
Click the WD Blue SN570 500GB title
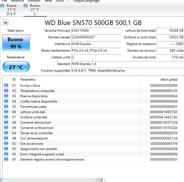(93, 23)
